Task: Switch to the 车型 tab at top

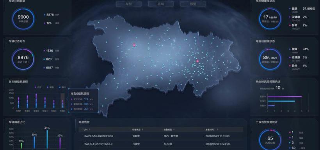Action: tap(129, 4)
